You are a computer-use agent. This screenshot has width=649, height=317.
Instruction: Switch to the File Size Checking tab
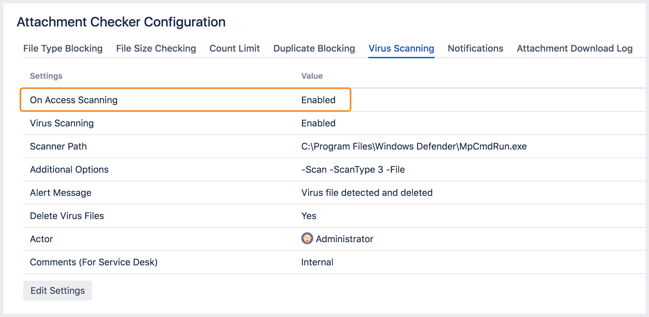point(156,48)
